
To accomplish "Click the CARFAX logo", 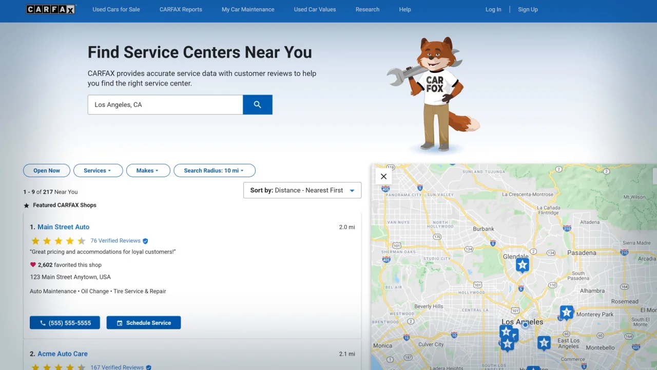I will click(x=51, y=9).
